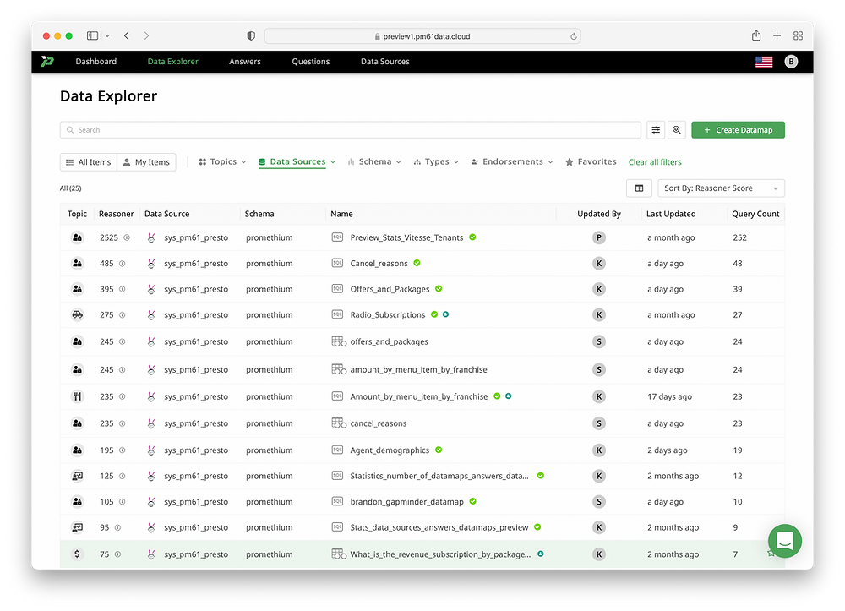The width and height of the screenshot is (845, 611).
Task: Click the Clear all filters link
Action: point(655,162)
